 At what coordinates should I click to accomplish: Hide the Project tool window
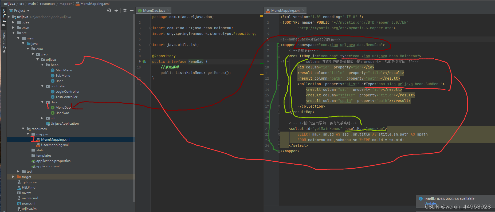point(132,10)
